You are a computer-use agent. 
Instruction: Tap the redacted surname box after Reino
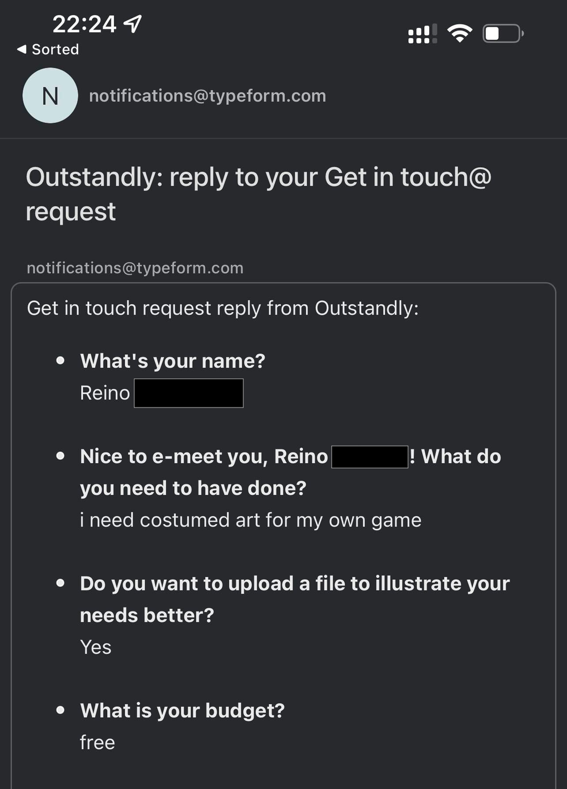189,393
